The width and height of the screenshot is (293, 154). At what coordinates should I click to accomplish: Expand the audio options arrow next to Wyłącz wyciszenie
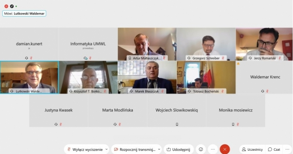pos(107,149)
